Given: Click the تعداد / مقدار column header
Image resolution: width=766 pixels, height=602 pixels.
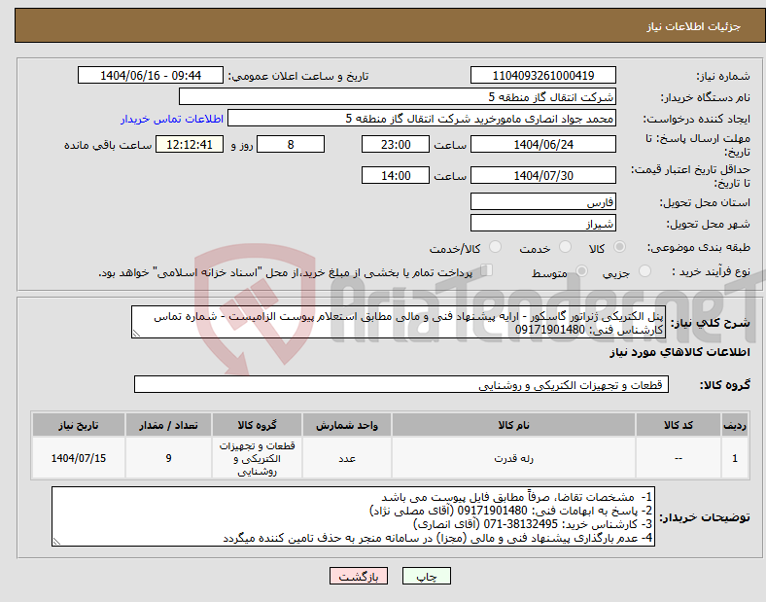Looking at the screenshot, I should pyautogui.click(x=168, y=425).
